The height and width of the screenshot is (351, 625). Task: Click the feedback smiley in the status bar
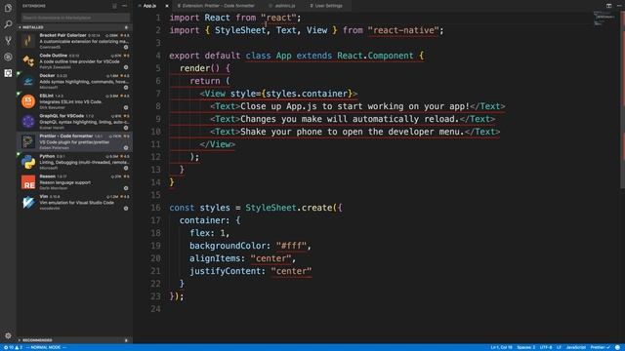[617, 347]
